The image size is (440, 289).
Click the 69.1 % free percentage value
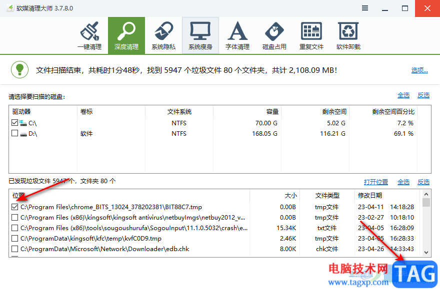pos(404,134)
